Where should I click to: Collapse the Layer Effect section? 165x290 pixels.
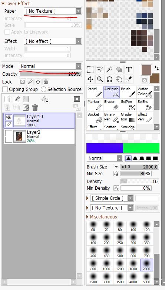pos(3,3)
